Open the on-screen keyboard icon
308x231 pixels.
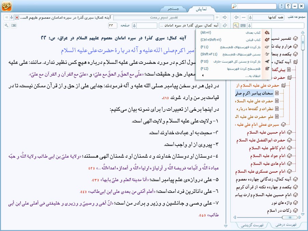pyautogui.click(x=243, y=26)
